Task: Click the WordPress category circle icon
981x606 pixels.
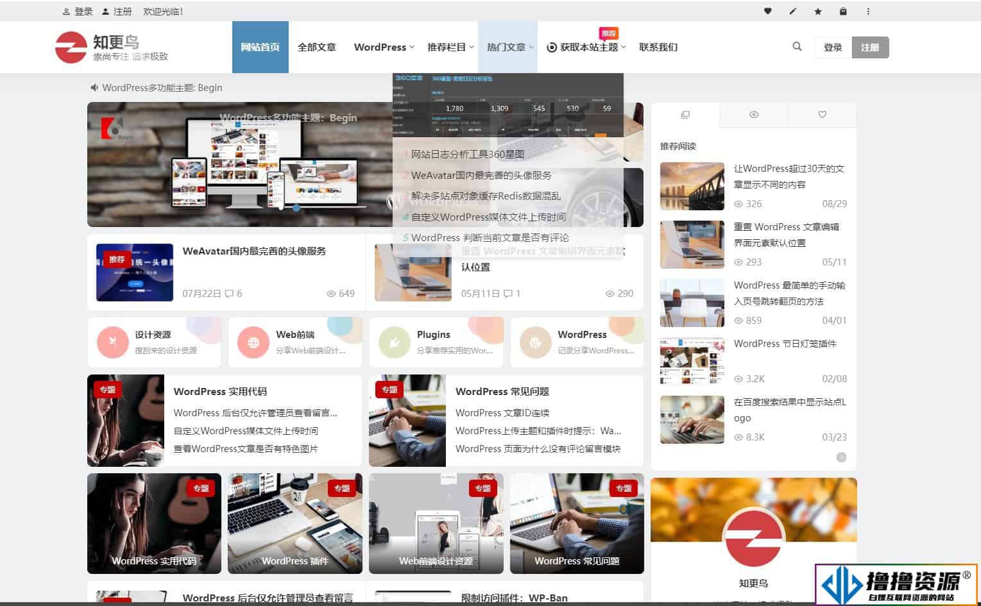Action: [x=535, y=342]
